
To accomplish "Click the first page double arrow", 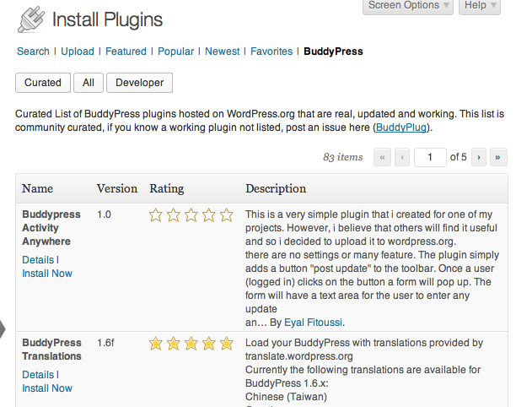I will coord(383,157).
